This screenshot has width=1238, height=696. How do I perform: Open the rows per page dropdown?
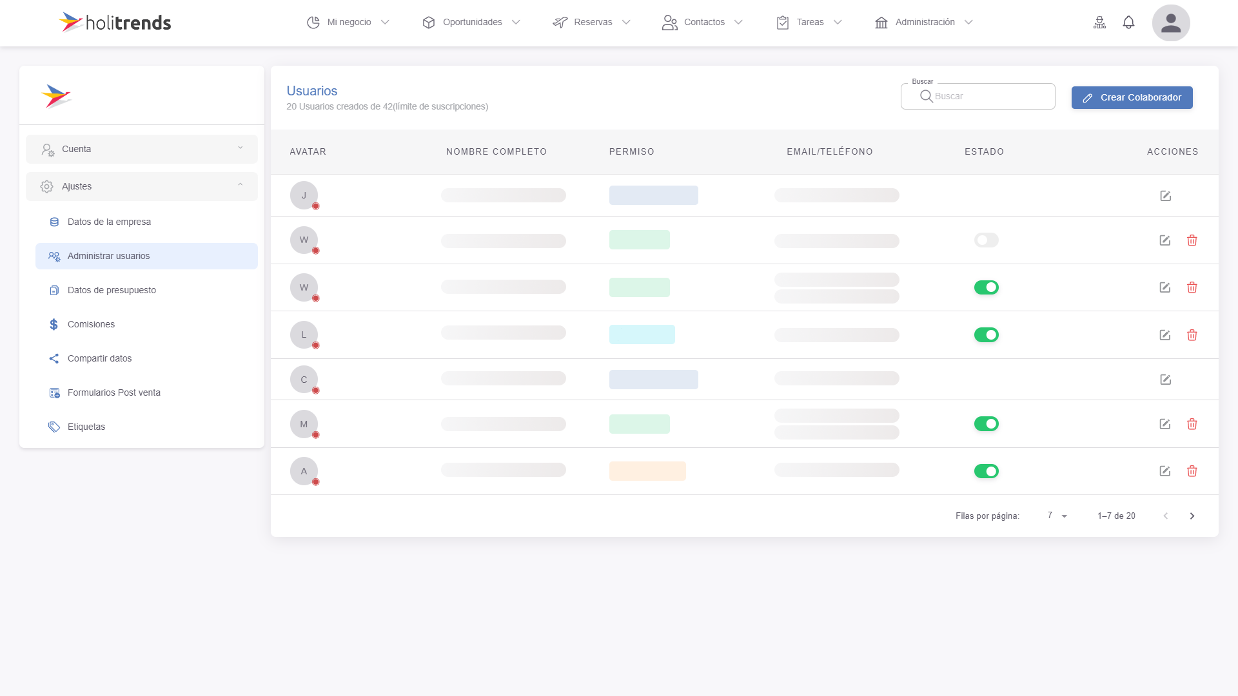tap(1057, 516)
